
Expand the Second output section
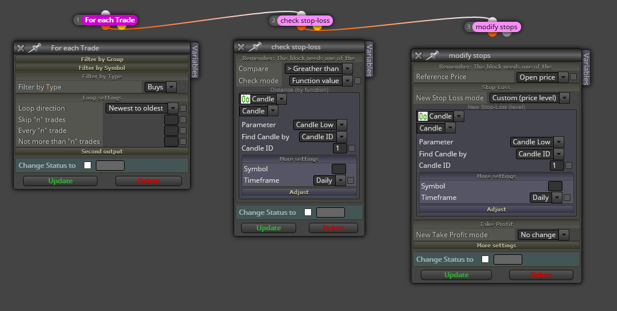click(x=102, y=152)
